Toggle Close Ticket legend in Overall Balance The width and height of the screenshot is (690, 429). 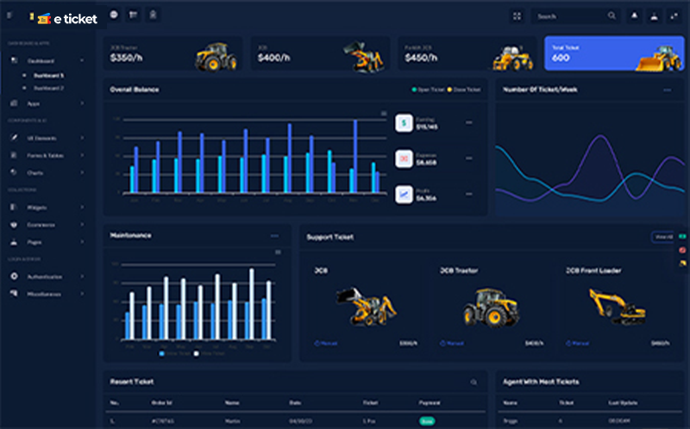[x=464, y=90]
